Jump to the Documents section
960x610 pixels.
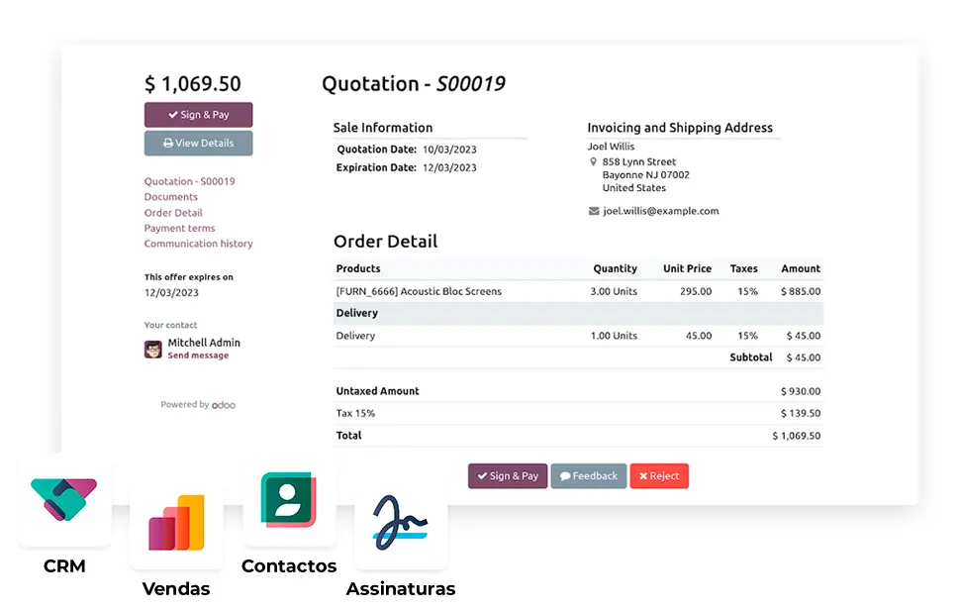pos(171,197)
